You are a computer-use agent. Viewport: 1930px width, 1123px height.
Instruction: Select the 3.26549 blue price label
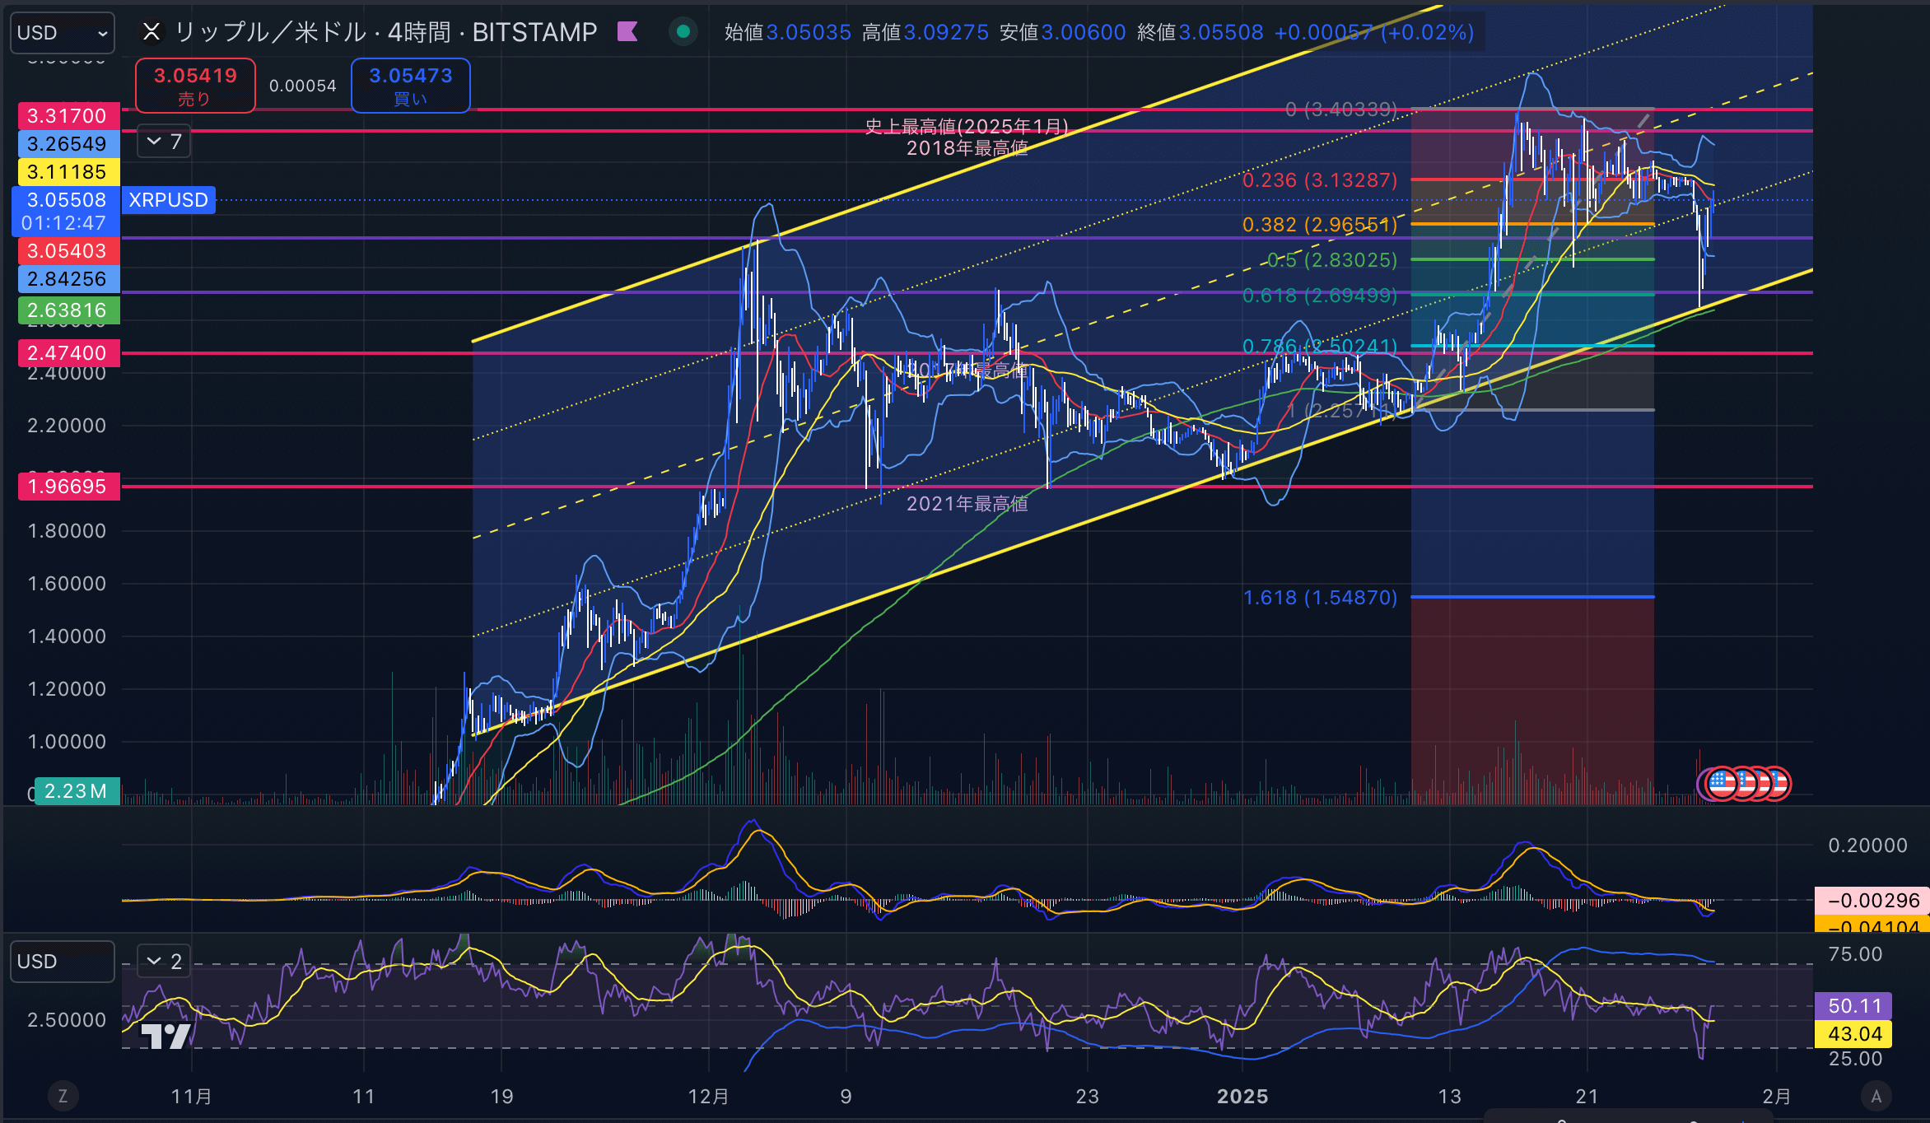[x=68, y=144]
